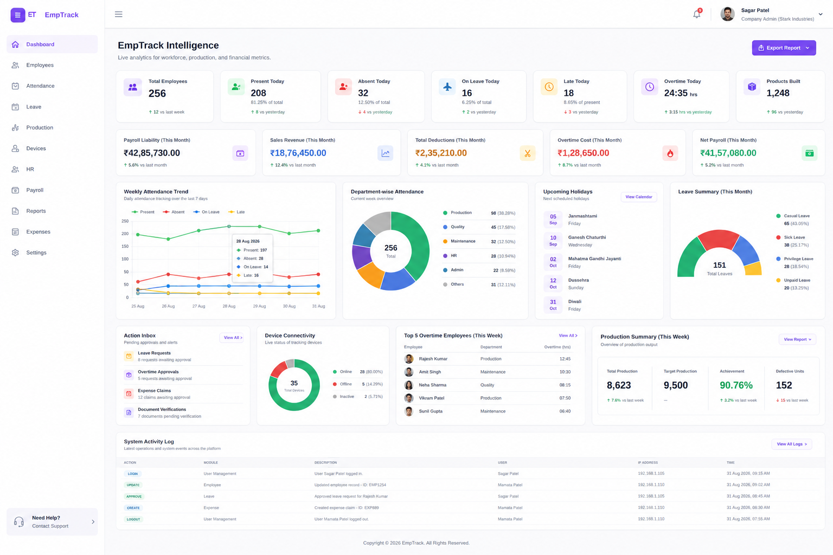The width and height of the screenshot is (833, 555).
Task: Open the View Report dropdown
Action: tap(797, 339)
